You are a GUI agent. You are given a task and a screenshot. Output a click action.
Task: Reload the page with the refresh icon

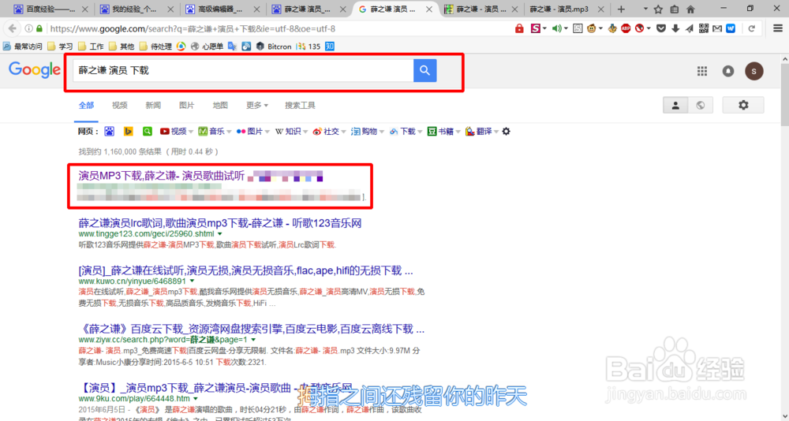click(752, 28)
